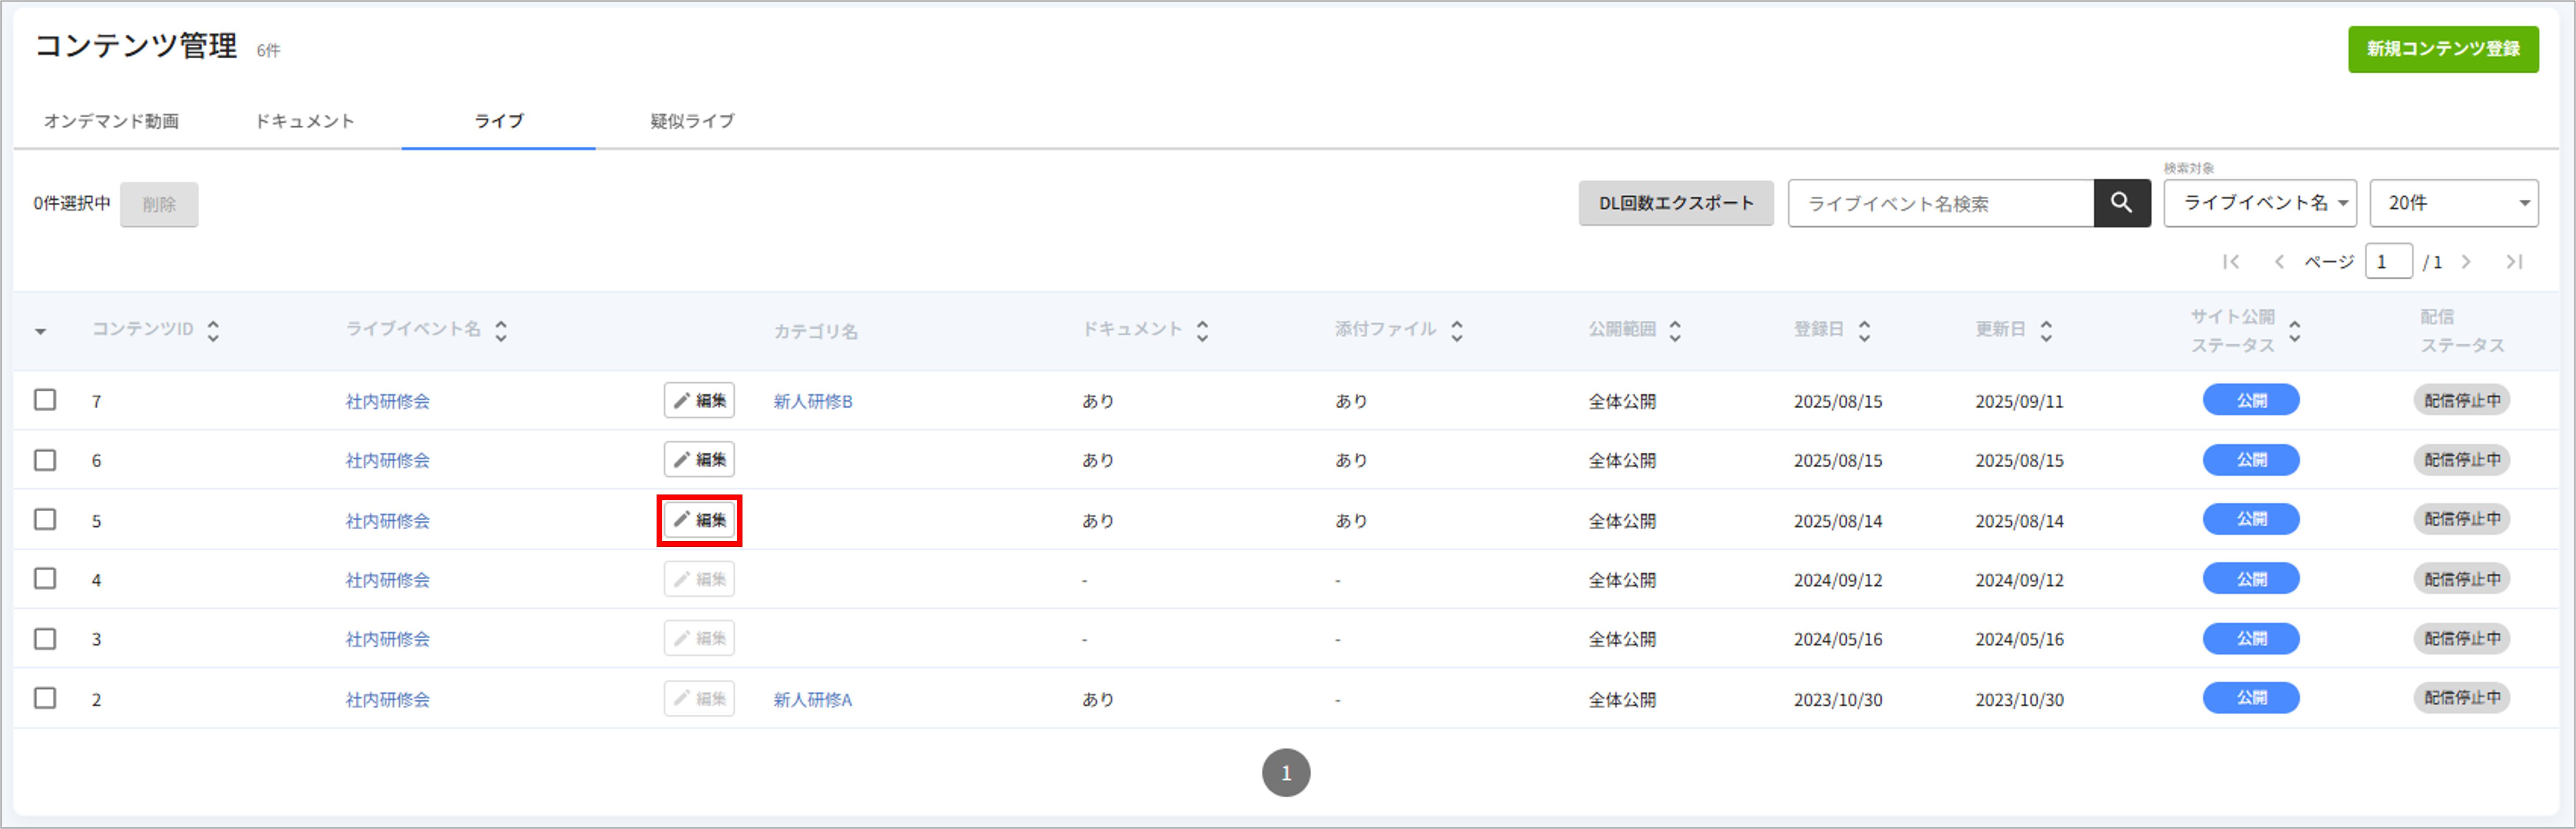Open the 20件 page size dropdown
The height and width of the screenshot is (829, 2576).
(2454, 203)
